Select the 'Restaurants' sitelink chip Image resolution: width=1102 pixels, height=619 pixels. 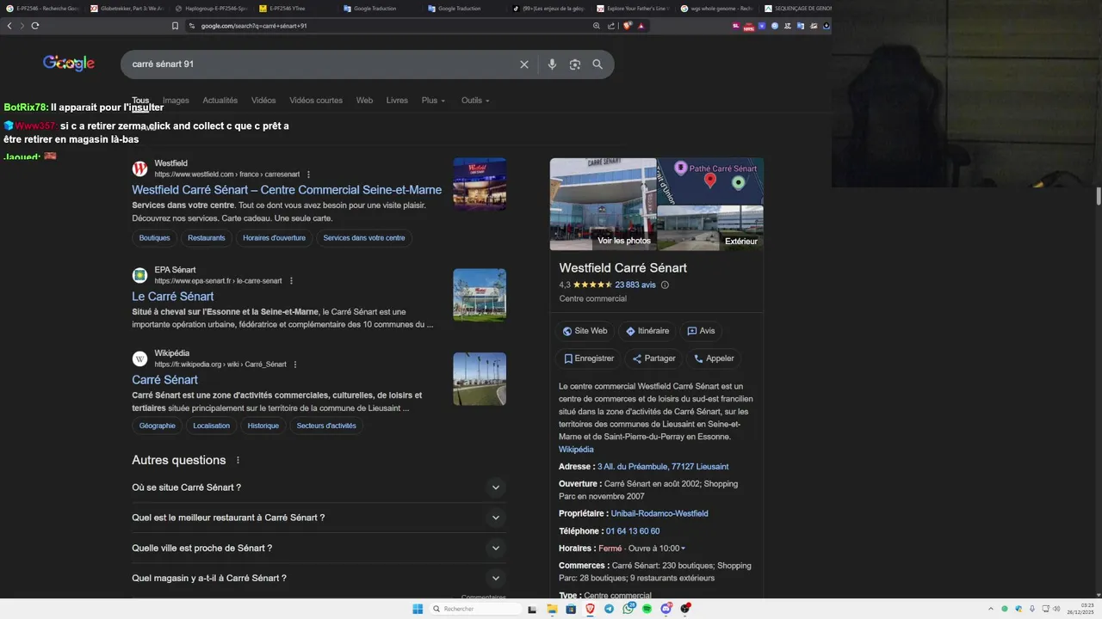click(x=207, y=238)
